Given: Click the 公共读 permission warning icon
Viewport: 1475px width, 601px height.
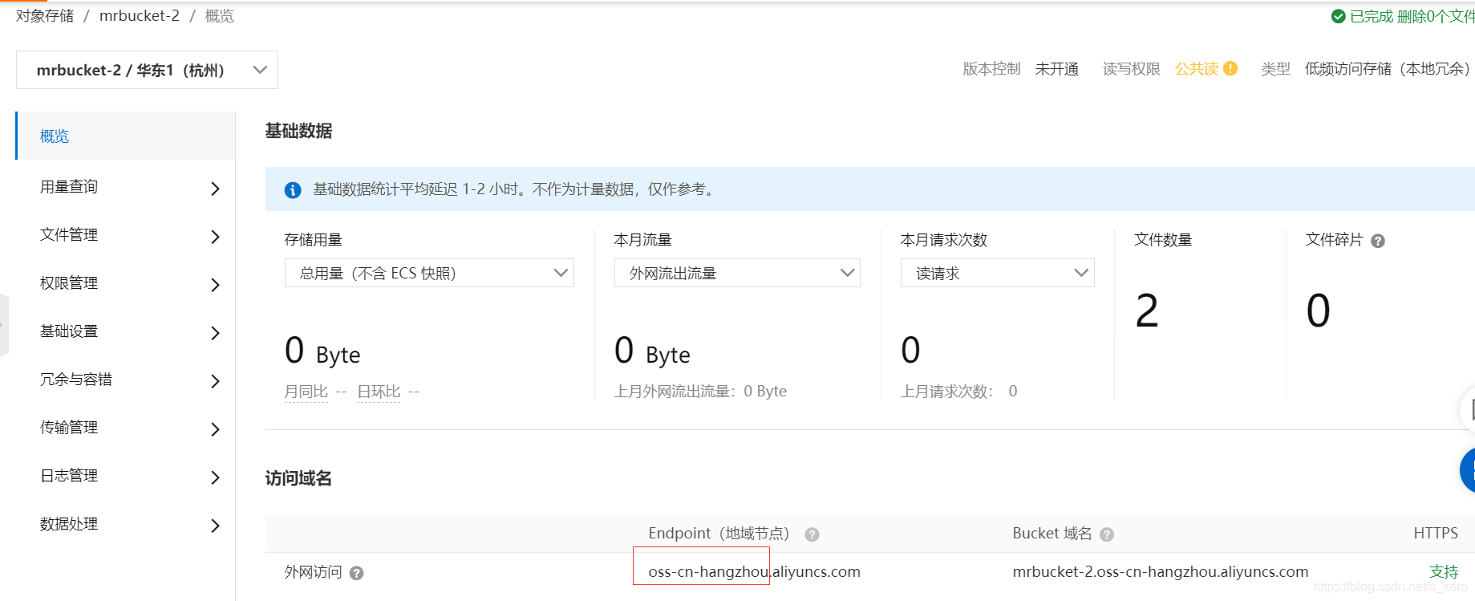Looking at the screenshot, I should tap(1230, 69).
